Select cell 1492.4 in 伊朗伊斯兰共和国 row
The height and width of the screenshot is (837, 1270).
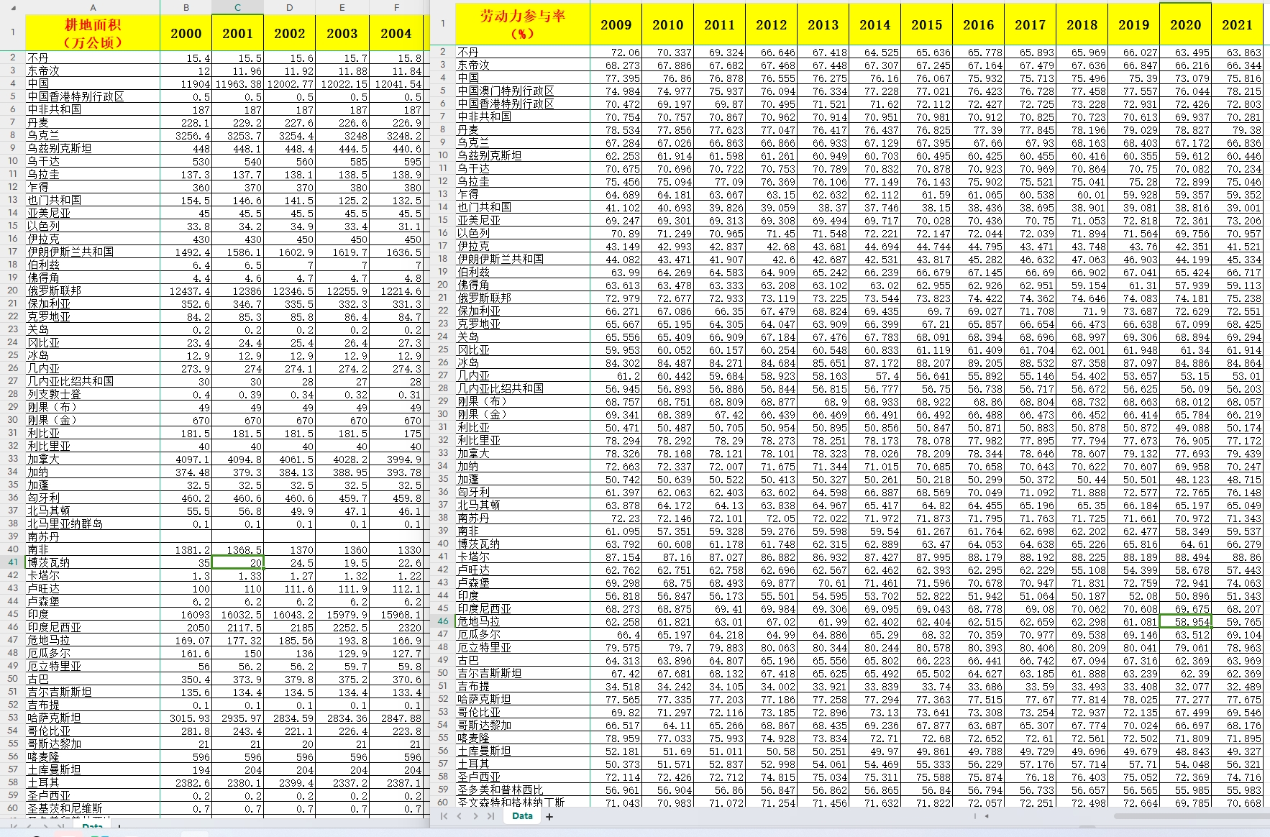(x=186, y=252)
